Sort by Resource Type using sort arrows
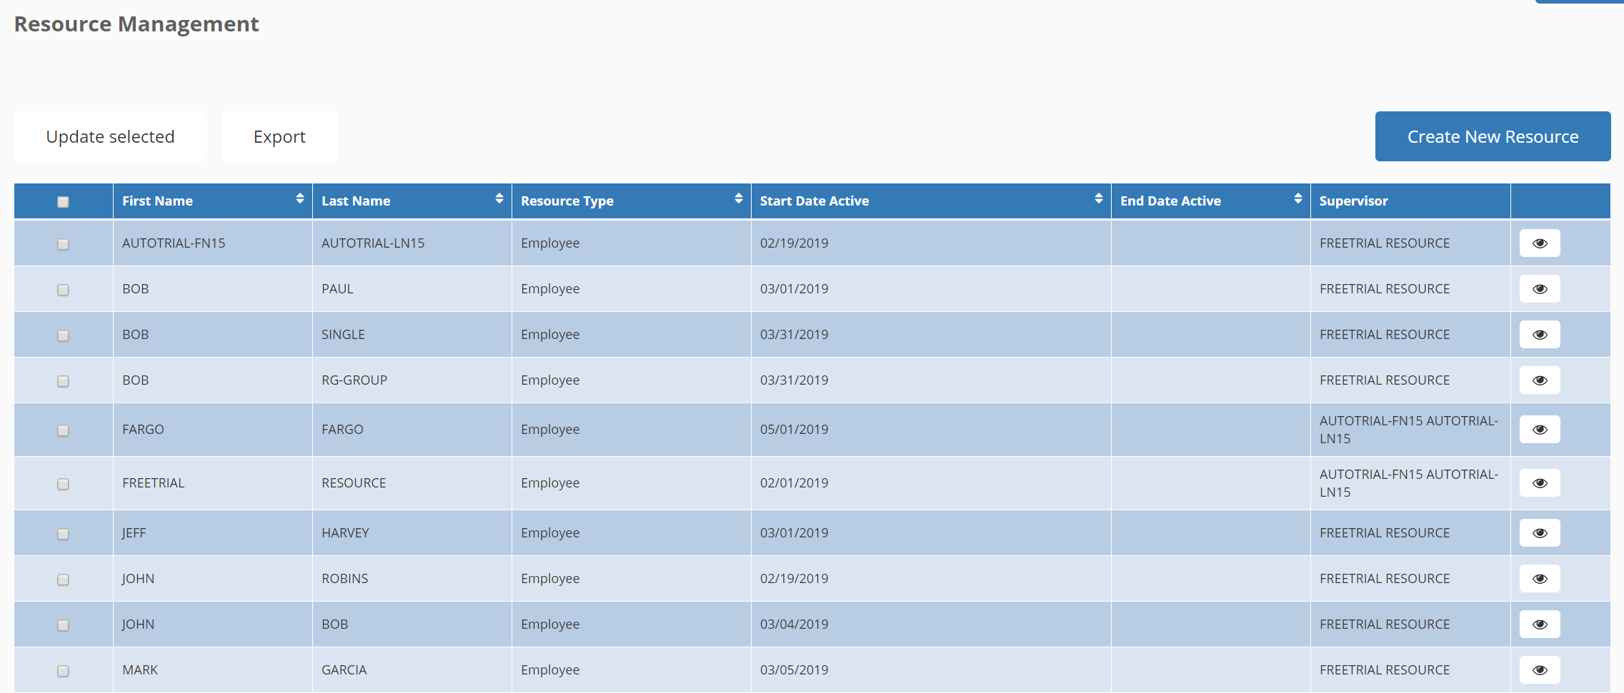This screenshot has height=693, width=1624. tap(739, 198)
